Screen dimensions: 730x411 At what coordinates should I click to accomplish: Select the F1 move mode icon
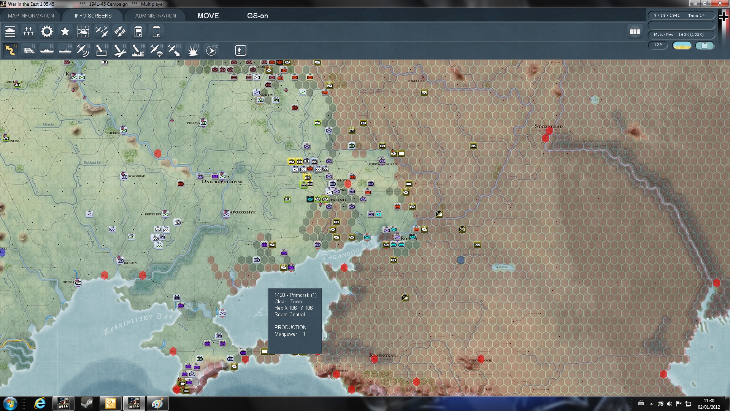[x=10, y=50]
